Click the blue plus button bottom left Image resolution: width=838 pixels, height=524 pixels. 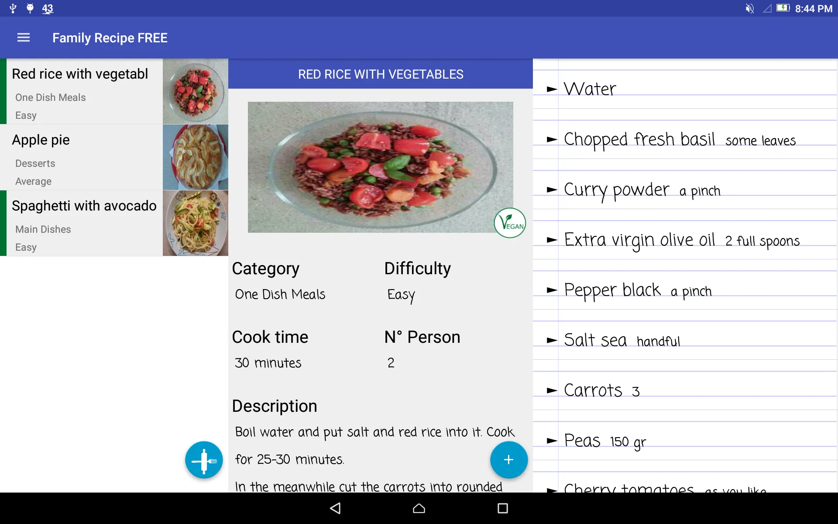pyautogui.click(x=204, y=459)
